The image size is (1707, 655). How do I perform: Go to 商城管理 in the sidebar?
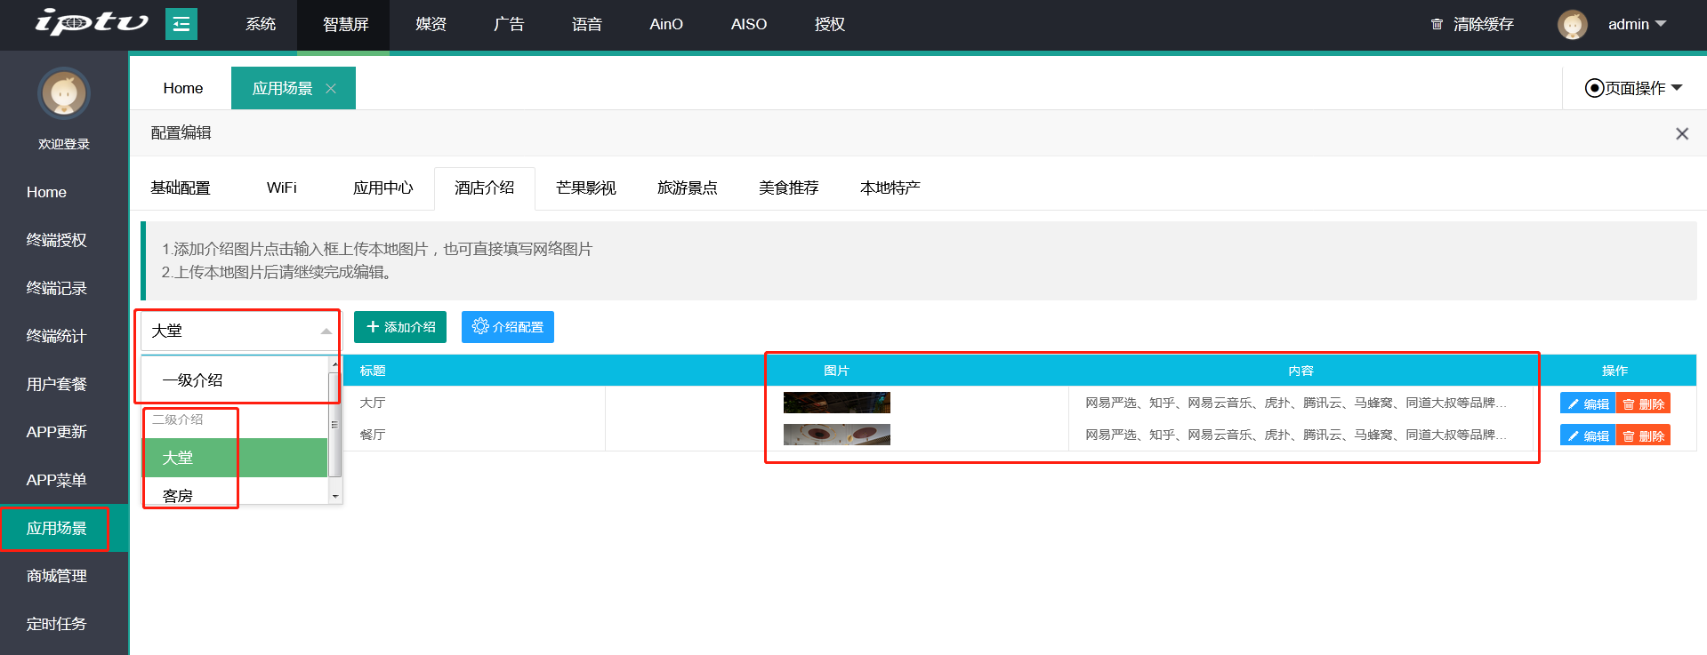coord(56,576)
